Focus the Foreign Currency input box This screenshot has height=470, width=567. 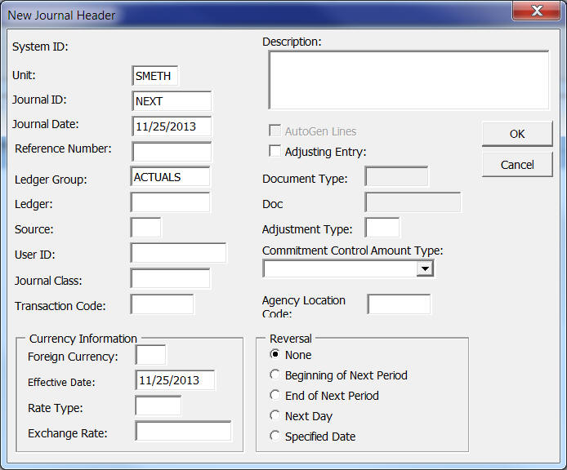[150, 356]
